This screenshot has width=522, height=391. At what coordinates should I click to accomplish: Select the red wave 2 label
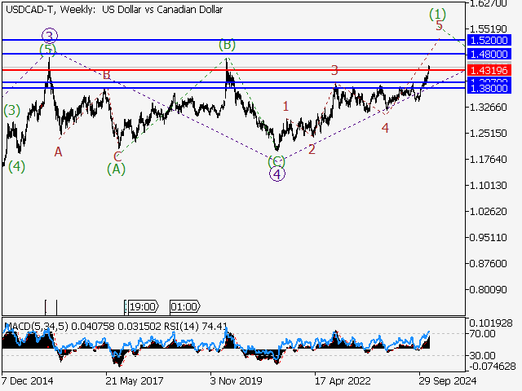pyautogui.click(x=312, y=149)
